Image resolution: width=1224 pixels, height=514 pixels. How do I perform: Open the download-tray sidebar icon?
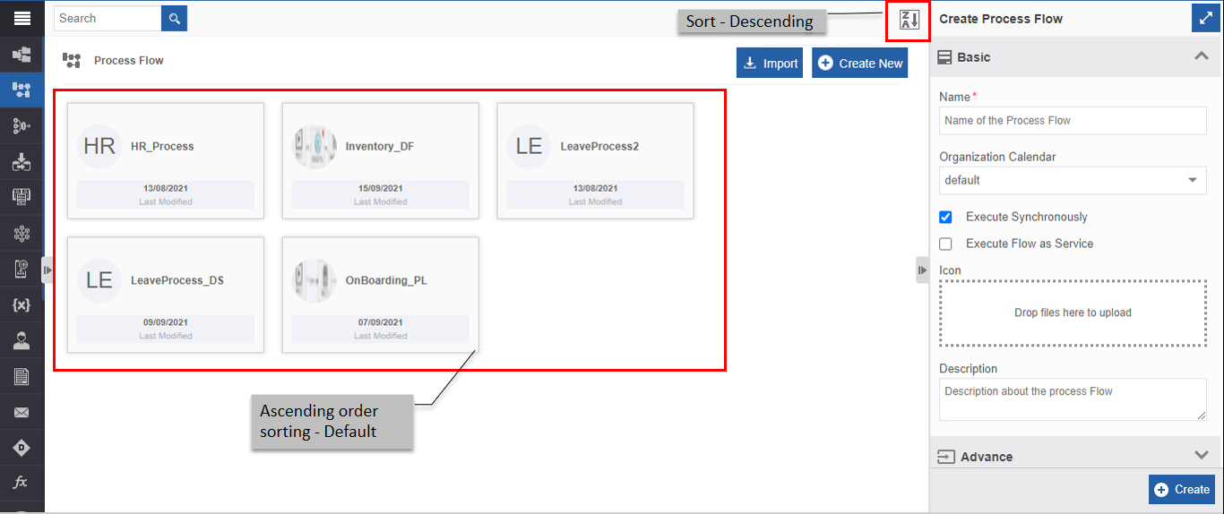coord(22,162)
